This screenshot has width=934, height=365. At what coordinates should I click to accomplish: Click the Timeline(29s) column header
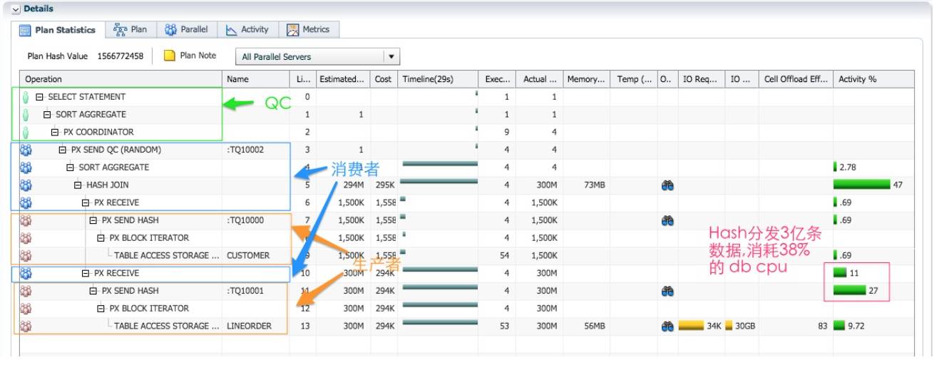[438, 79]
